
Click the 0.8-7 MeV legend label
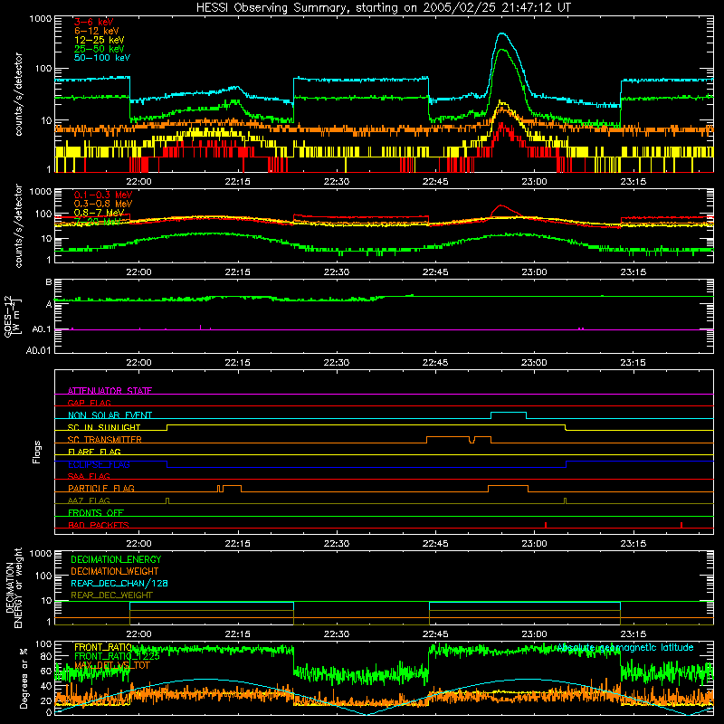tap(99, 213)
